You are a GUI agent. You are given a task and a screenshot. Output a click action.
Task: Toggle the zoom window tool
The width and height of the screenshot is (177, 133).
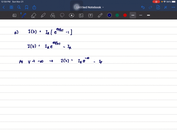14,16
